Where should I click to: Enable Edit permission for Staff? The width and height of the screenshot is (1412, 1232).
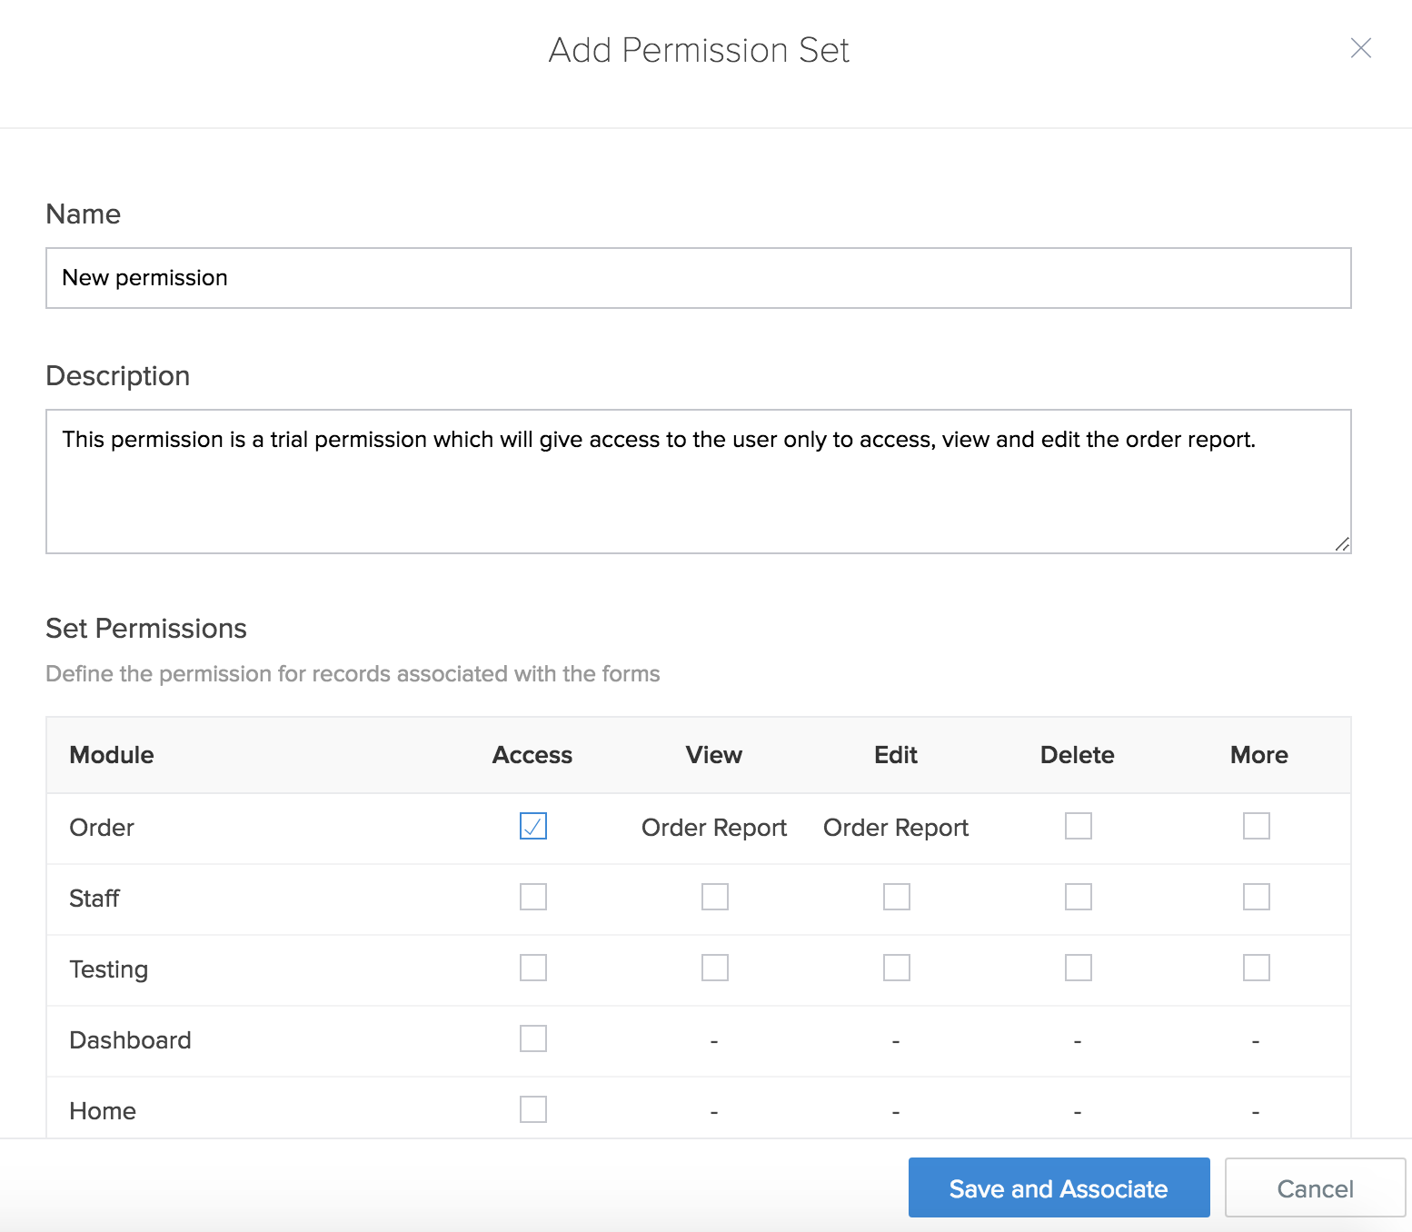pos(897,897)
